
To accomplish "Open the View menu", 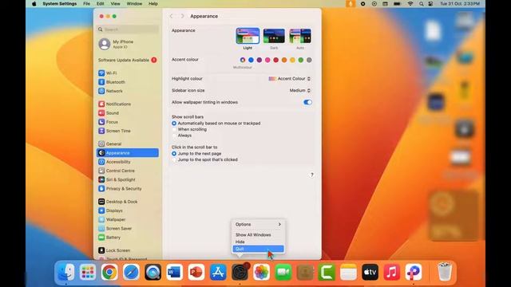I will (115, 3).
